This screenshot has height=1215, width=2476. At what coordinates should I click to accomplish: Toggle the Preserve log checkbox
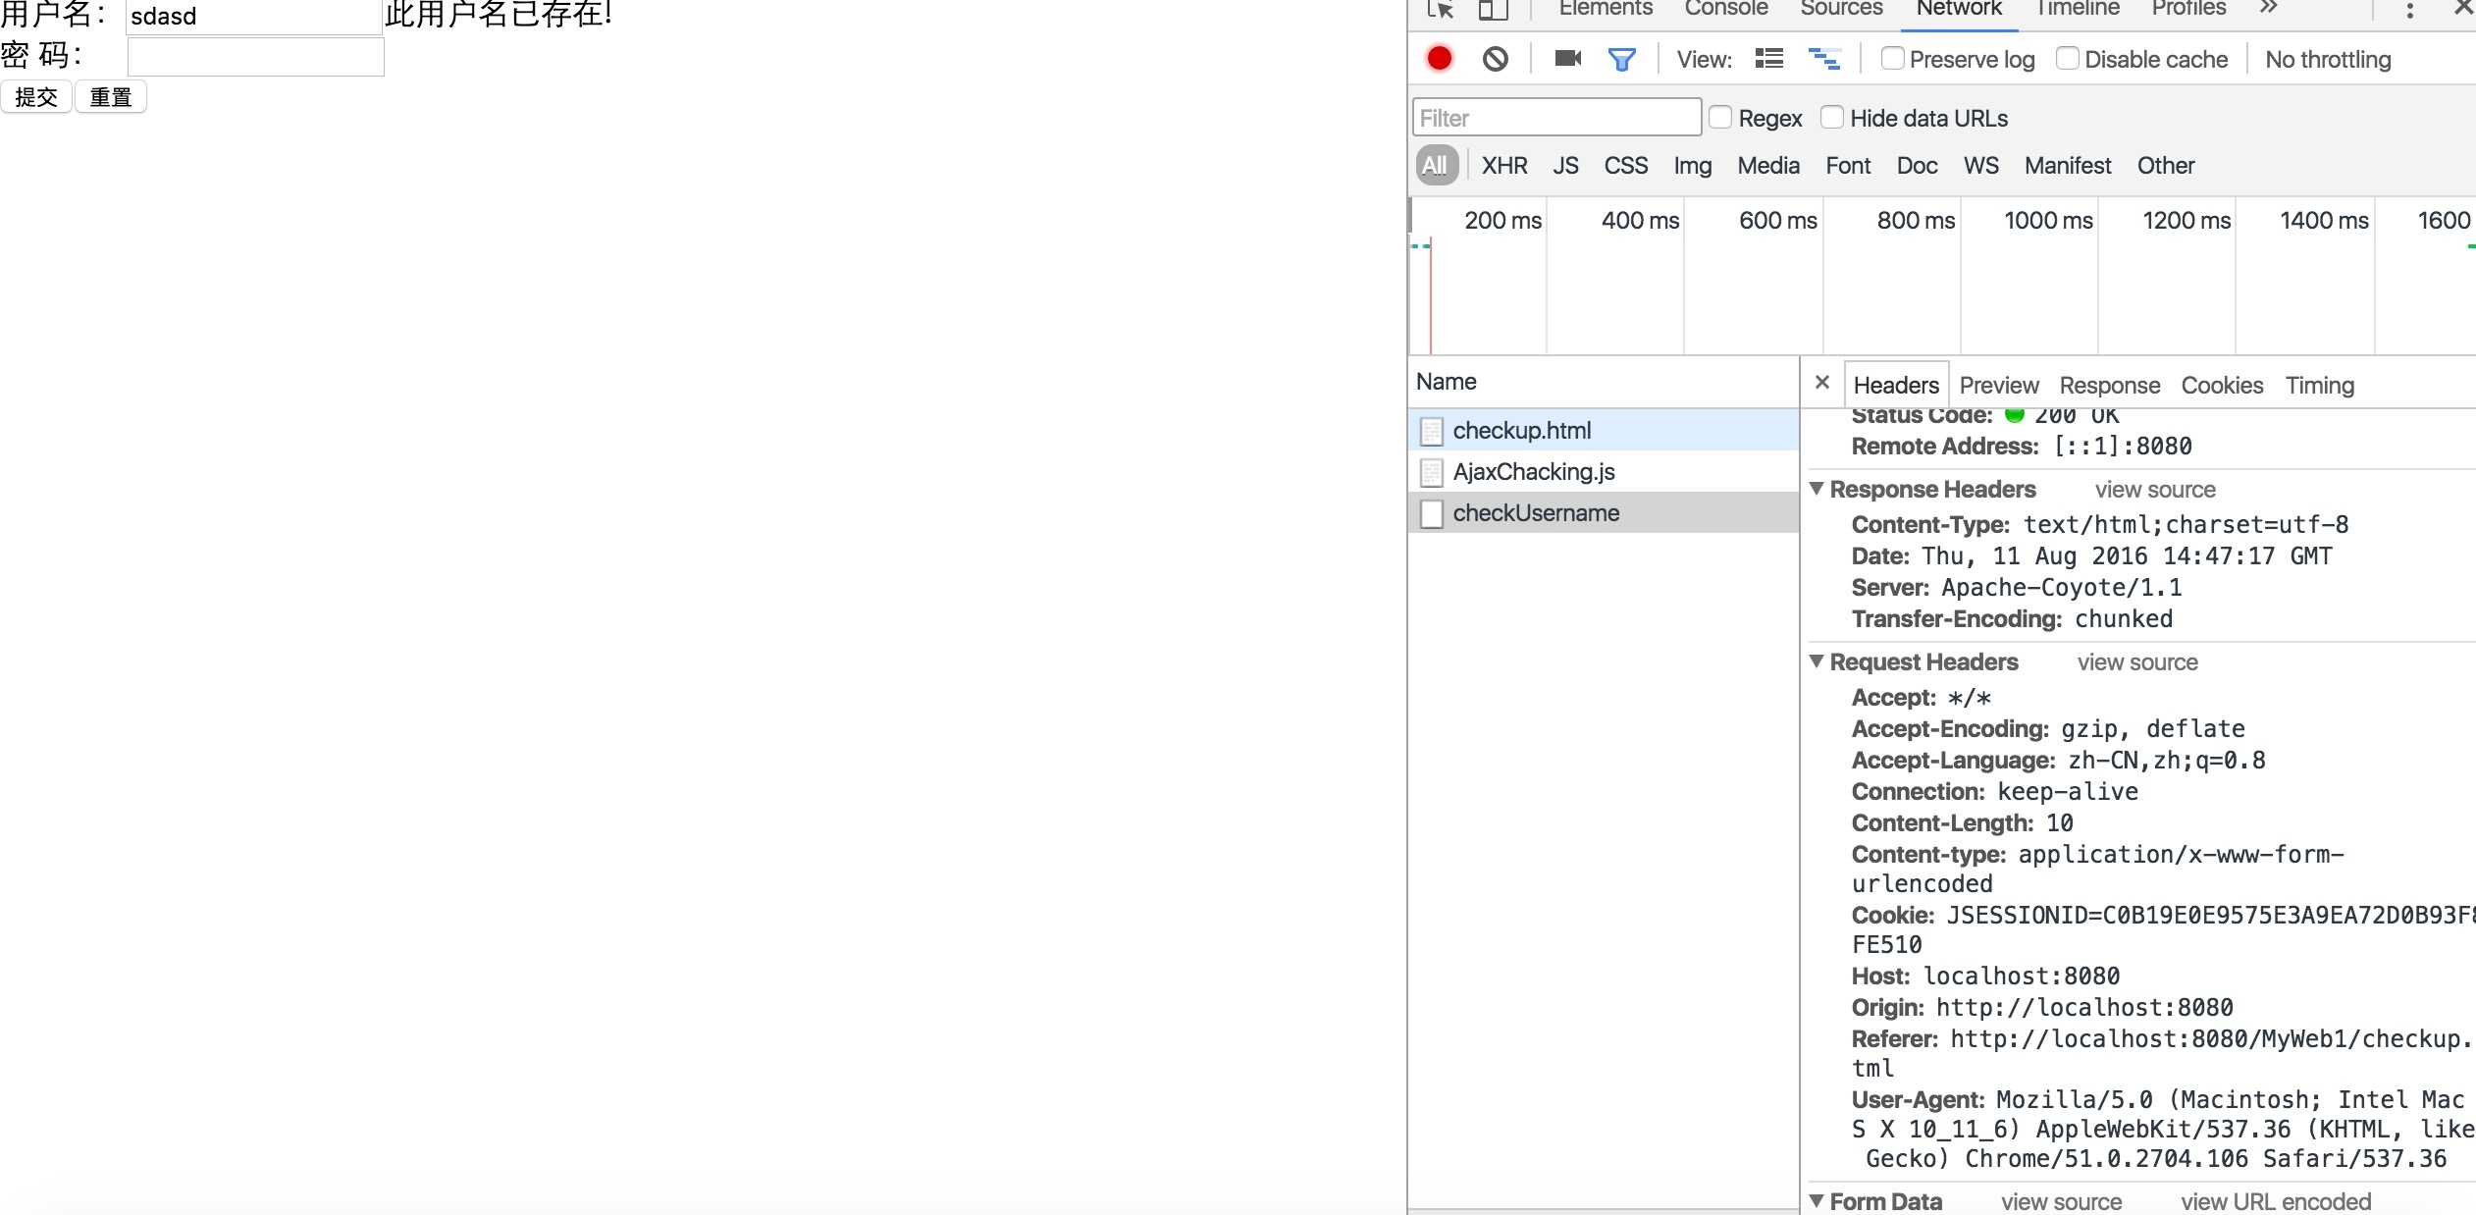[x=1888, y=59]
